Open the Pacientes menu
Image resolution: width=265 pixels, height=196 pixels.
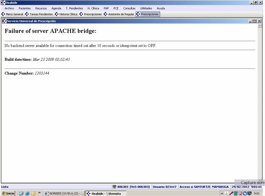point(24,8)
